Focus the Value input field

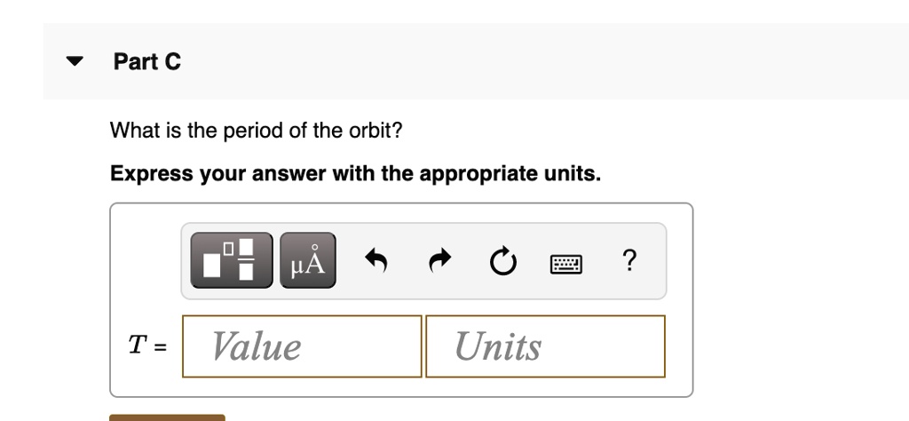click(302, 346)
